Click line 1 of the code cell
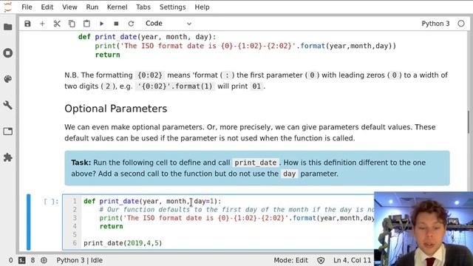 tap(152, 201)
